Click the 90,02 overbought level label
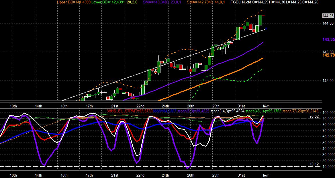This screenshot has height=178, width=335. pyautogui.click(x=314, y=117)
